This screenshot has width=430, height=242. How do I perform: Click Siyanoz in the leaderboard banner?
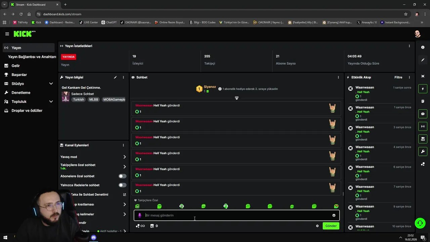pyautogui.click(x=210, y=87)
